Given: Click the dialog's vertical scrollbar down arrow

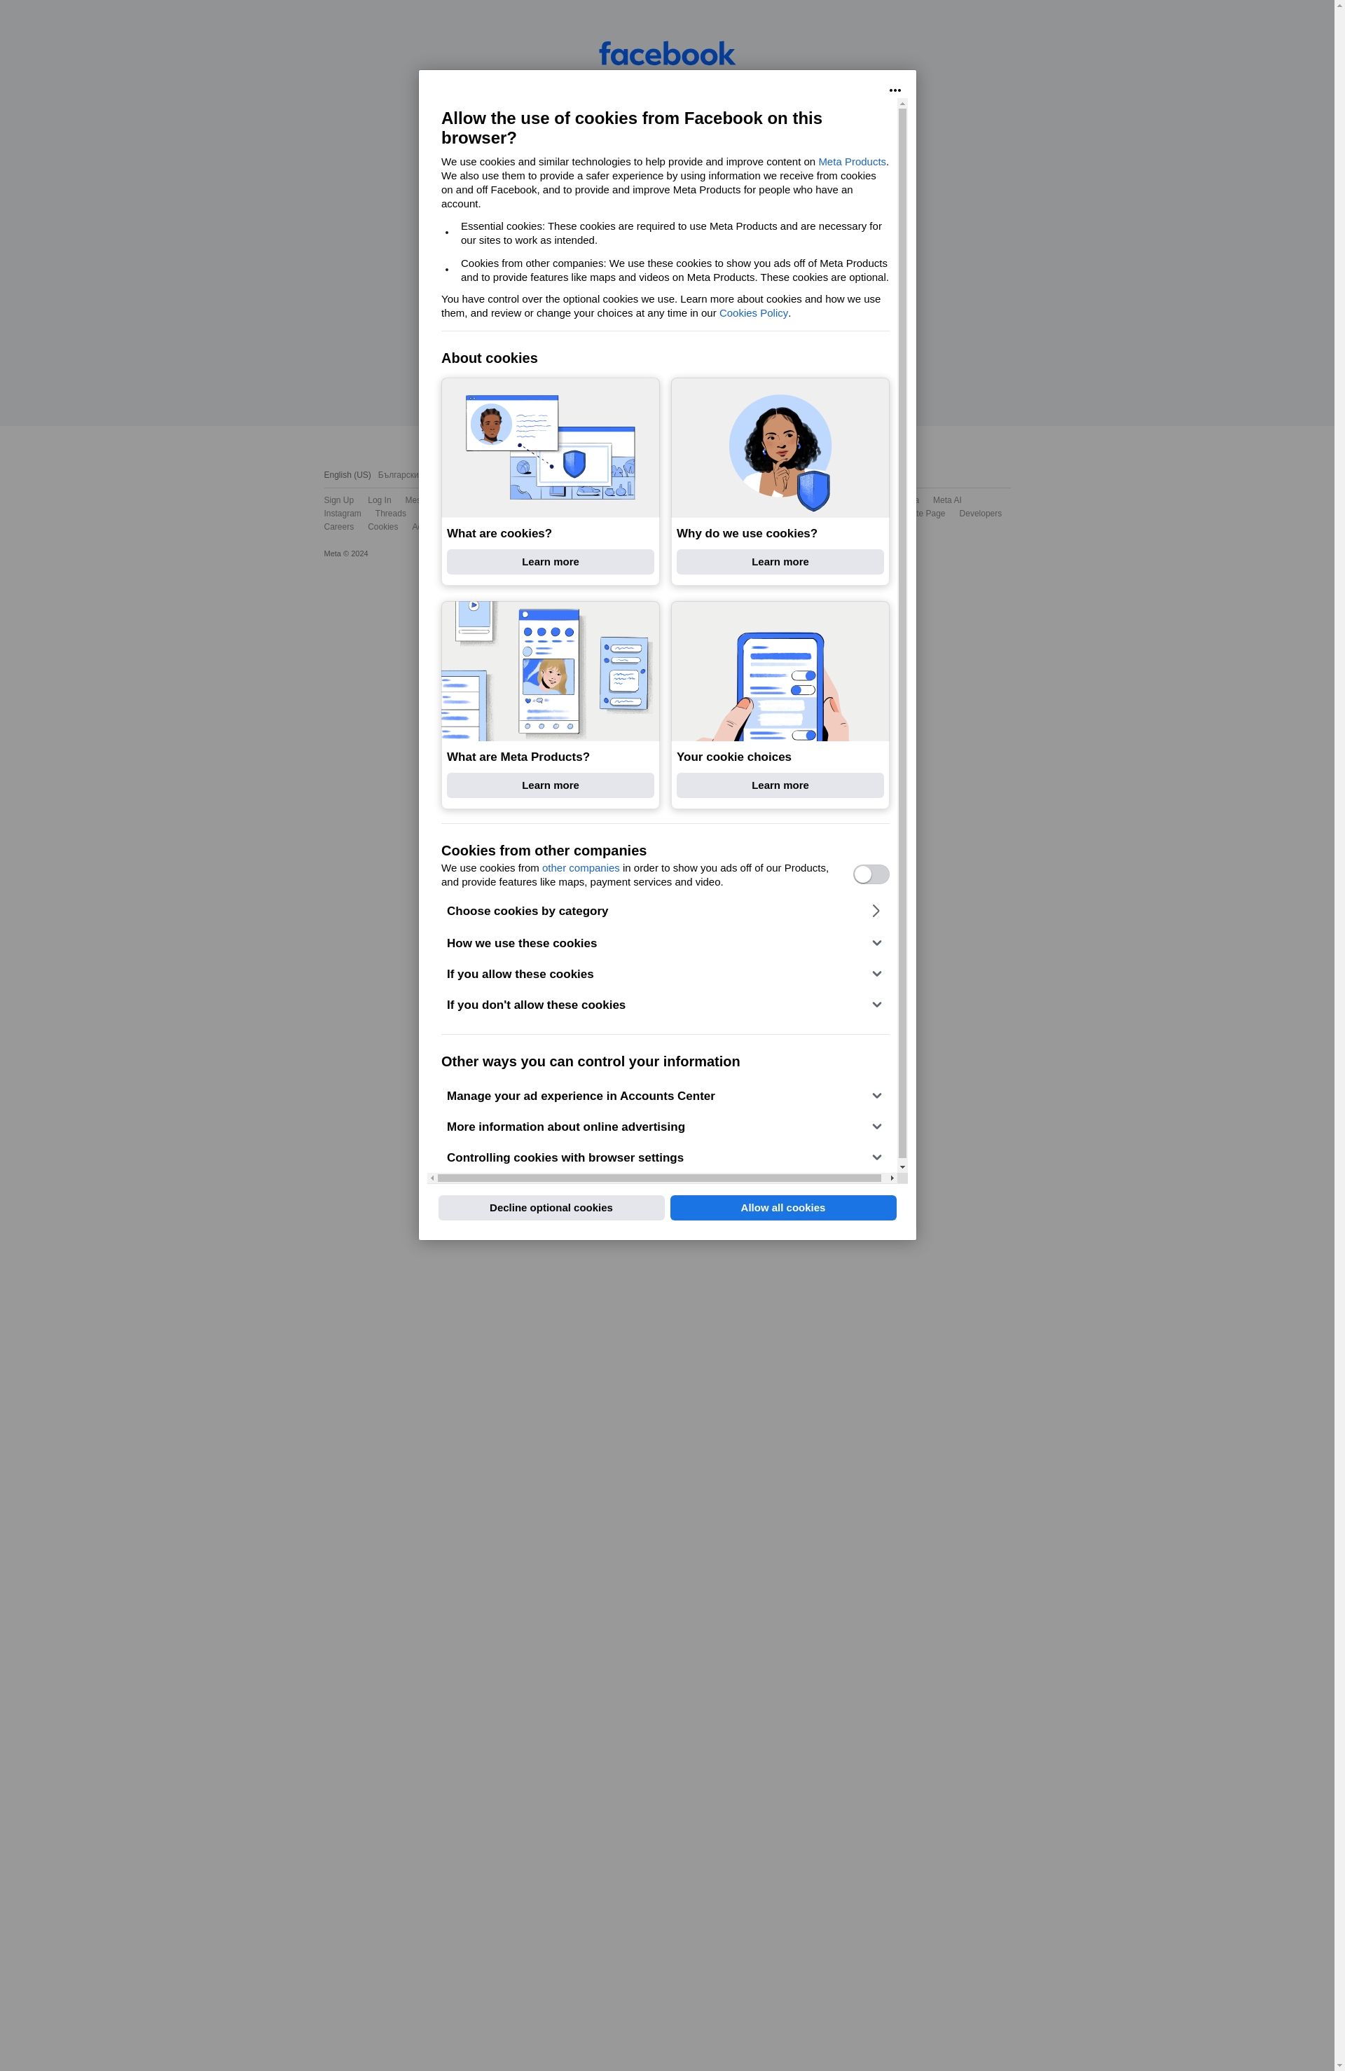Looking at the screenshot, I should pyautogui.click(x=902, y=1167).
